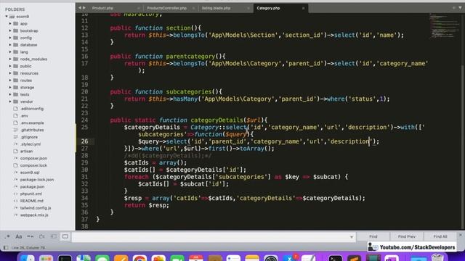Open tailwind.config.js in sidebar
This screenshot has height=261, width=465.
pos(36,208)
